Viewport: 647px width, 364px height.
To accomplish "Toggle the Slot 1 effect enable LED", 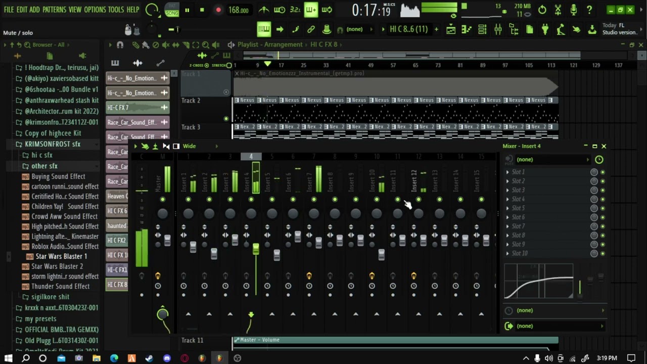I will 603,172.
